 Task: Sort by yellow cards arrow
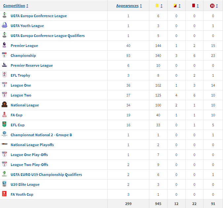[162, 6]
